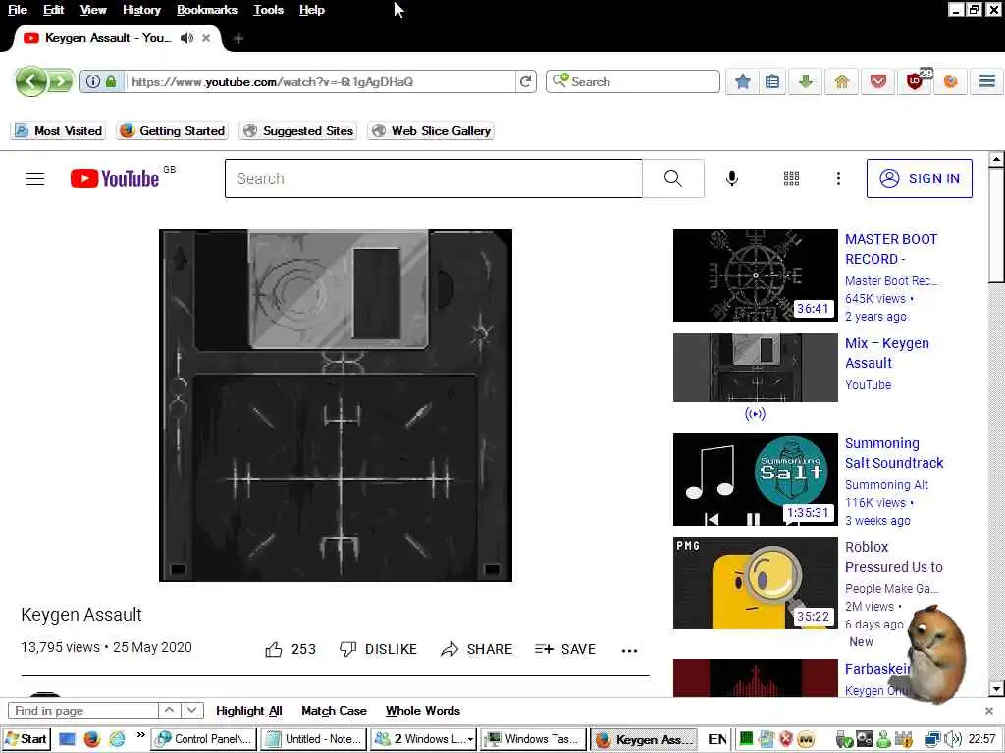The image size is (1005, 753).
Task: Open the Windows Start button
Action: [x=26, y=739]
